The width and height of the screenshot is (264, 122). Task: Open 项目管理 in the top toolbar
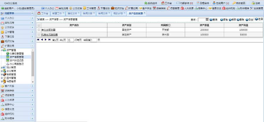173,8
